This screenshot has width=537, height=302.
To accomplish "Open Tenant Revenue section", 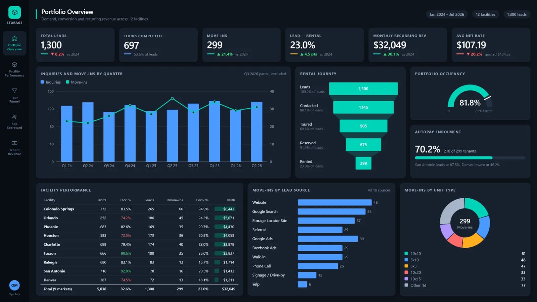I will (14, 148).
